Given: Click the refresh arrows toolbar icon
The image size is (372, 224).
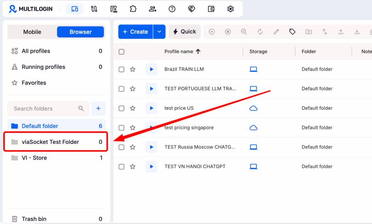Looking at the screenshot, I should (x=260, y=32).
